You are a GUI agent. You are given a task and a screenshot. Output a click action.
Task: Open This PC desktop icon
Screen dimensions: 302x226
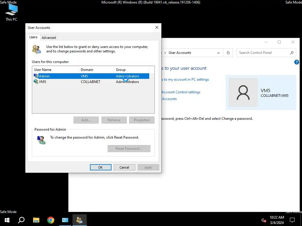12,12
